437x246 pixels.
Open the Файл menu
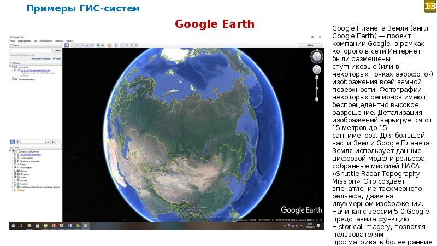(12, 41)
